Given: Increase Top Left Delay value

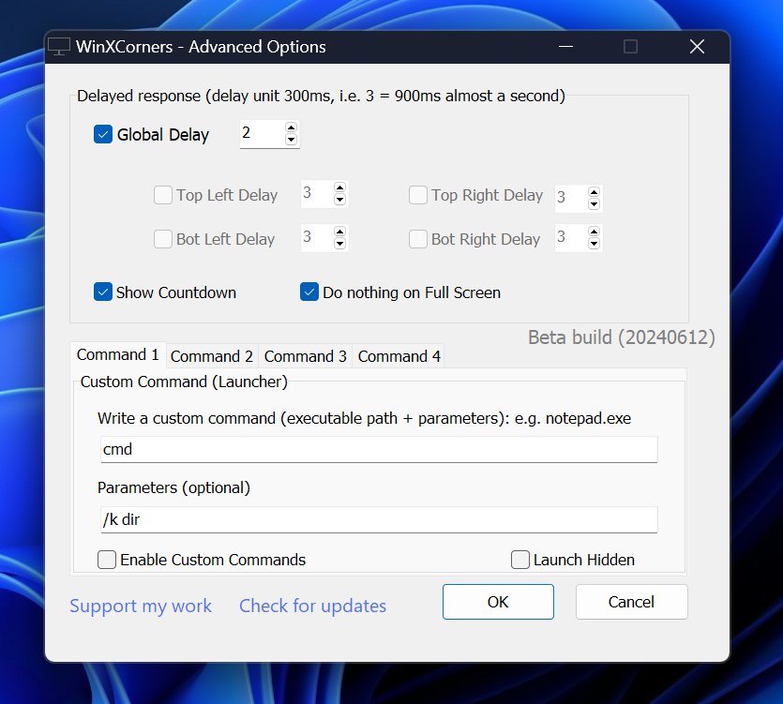Looking at the screenshot, I should point(340,187).
